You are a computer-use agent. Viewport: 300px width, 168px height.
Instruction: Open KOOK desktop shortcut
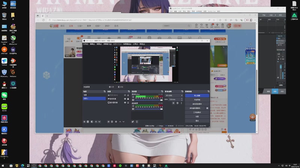coord(4,108)
